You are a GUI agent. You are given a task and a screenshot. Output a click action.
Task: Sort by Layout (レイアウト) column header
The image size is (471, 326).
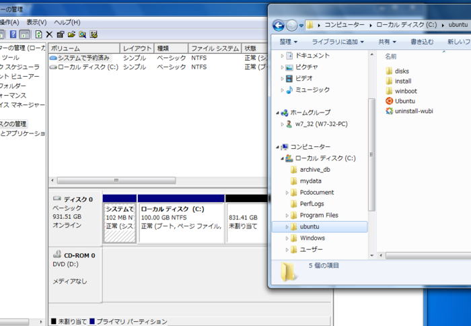click(x=137, y=48)
